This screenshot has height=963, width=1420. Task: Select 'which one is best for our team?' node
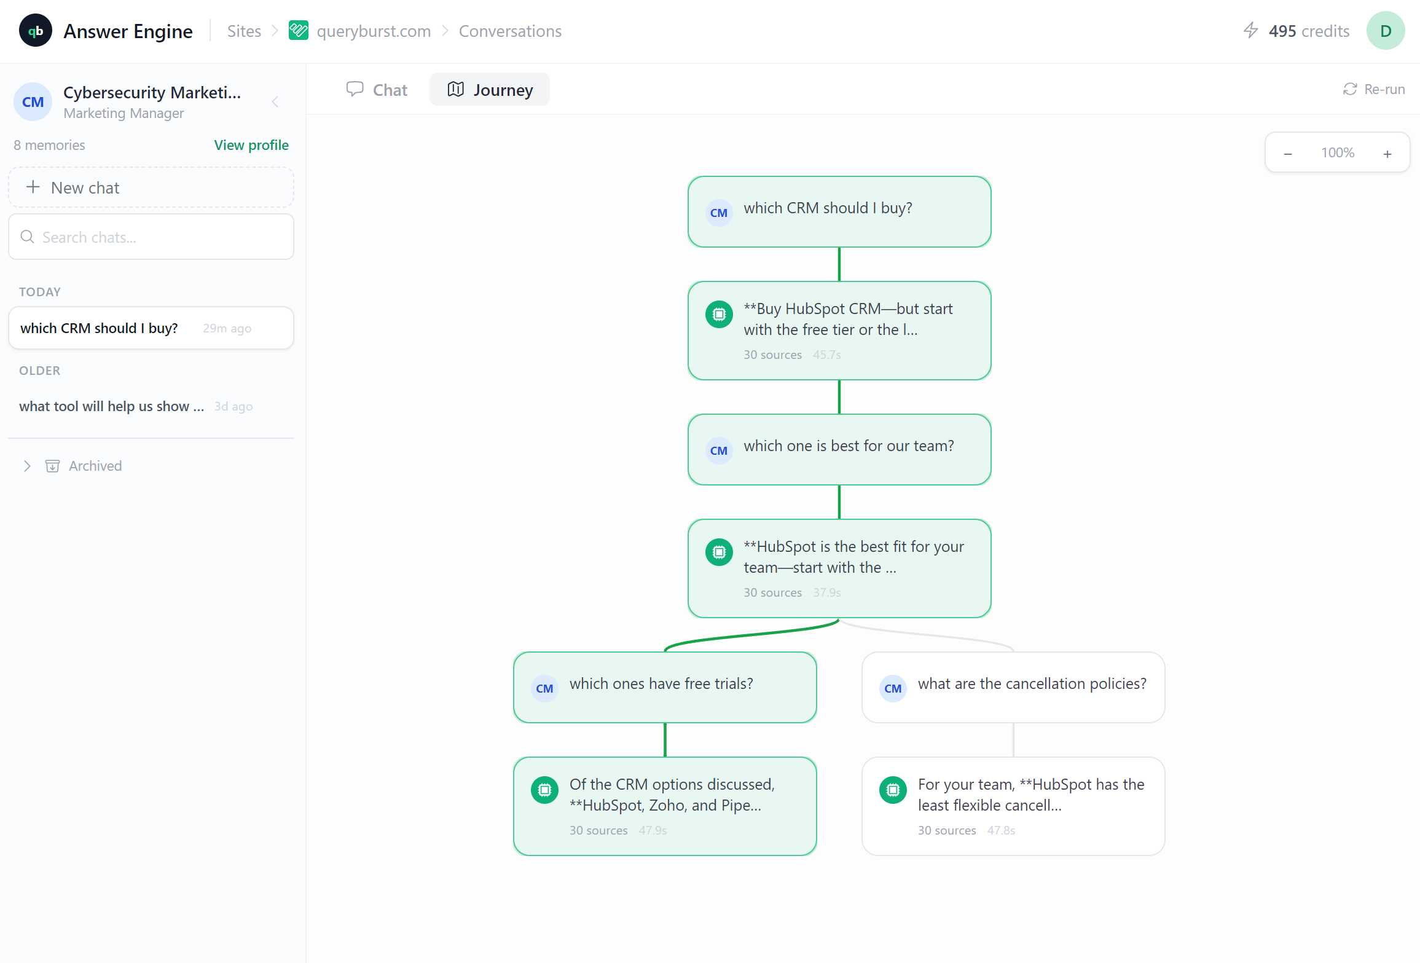839,450
